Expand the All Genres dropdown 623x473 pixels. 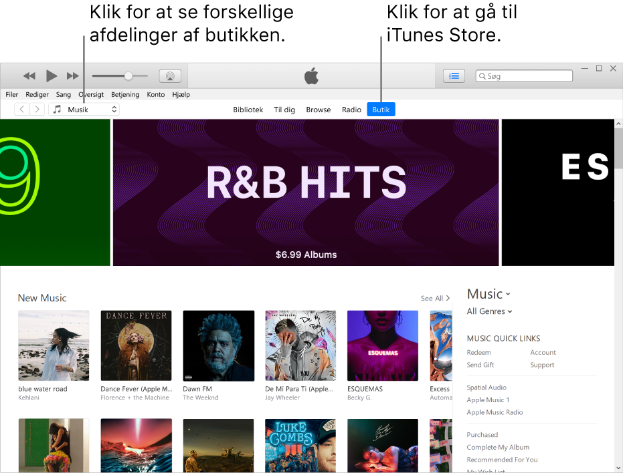pos(489,311)
